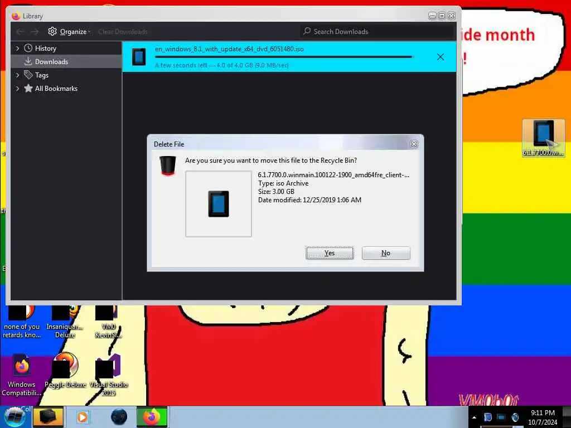Open the Windows Start orb

coord(14,417)
